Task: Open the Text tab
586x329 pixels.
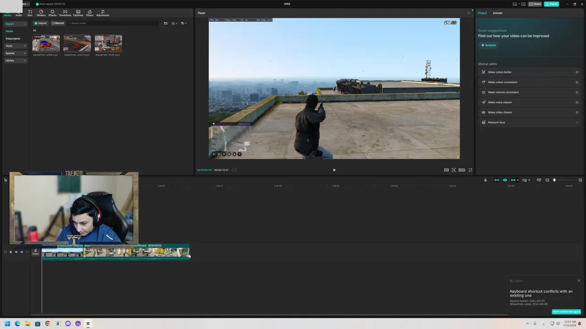Action: pos(30,13)
